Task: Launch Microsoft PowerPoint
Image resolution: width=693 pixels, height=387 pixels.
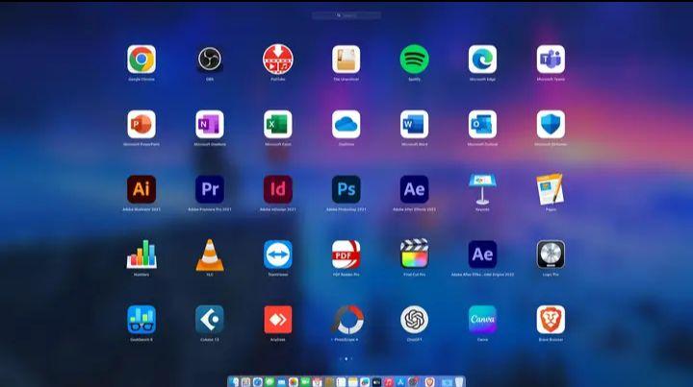Action: click(141, 124)
